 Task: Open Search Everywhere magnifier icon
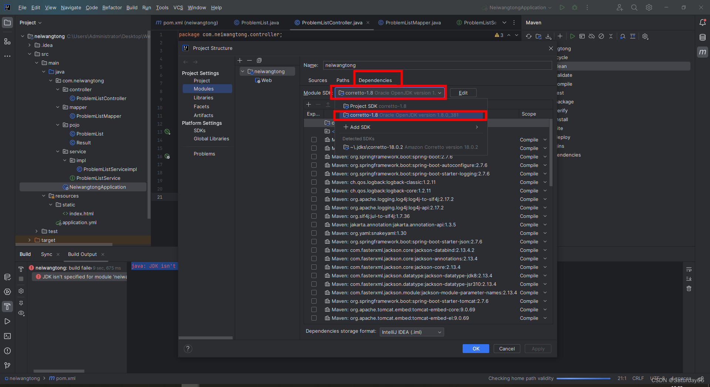634,7
